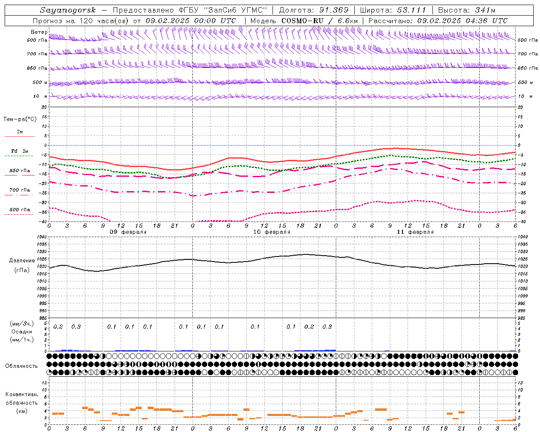The height and width of the screenshot is (432, 540).
Task: Click the "Конвективн." label
Action: [22, 394]
